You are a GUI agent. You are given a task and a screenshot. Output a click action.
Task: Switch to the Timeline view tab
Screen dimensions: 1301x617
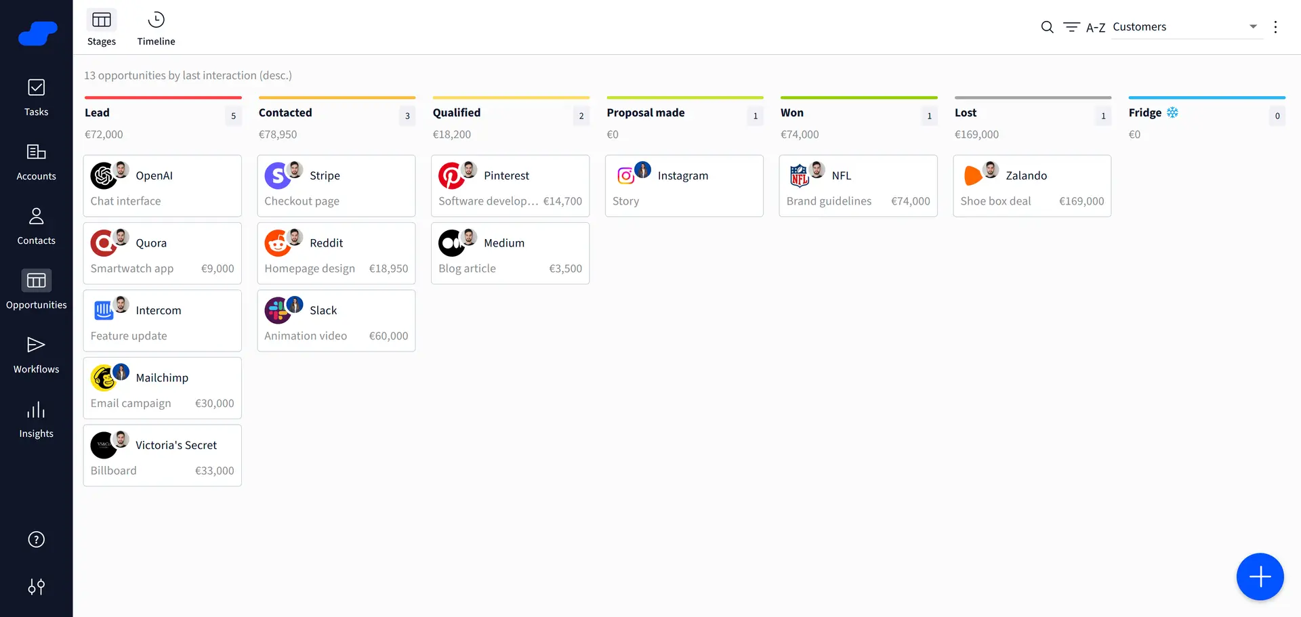pos(156,28)
